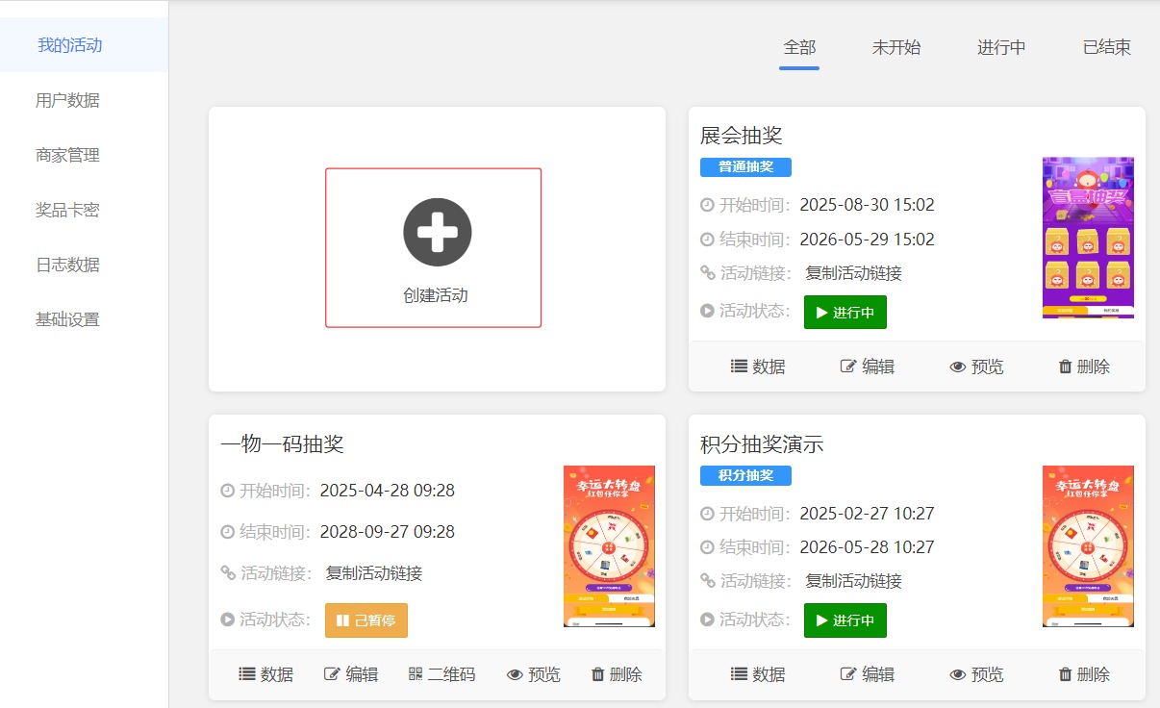Edit the 展会抽奖 activity
Viewport: 1160px width, 708px height.
tap(868, 367)
